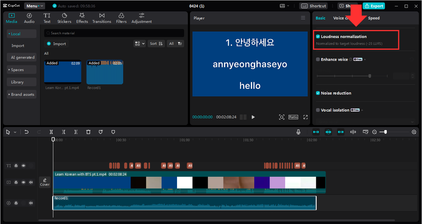
Task: Lock the main video track
Action: click(x=16, y=182)
